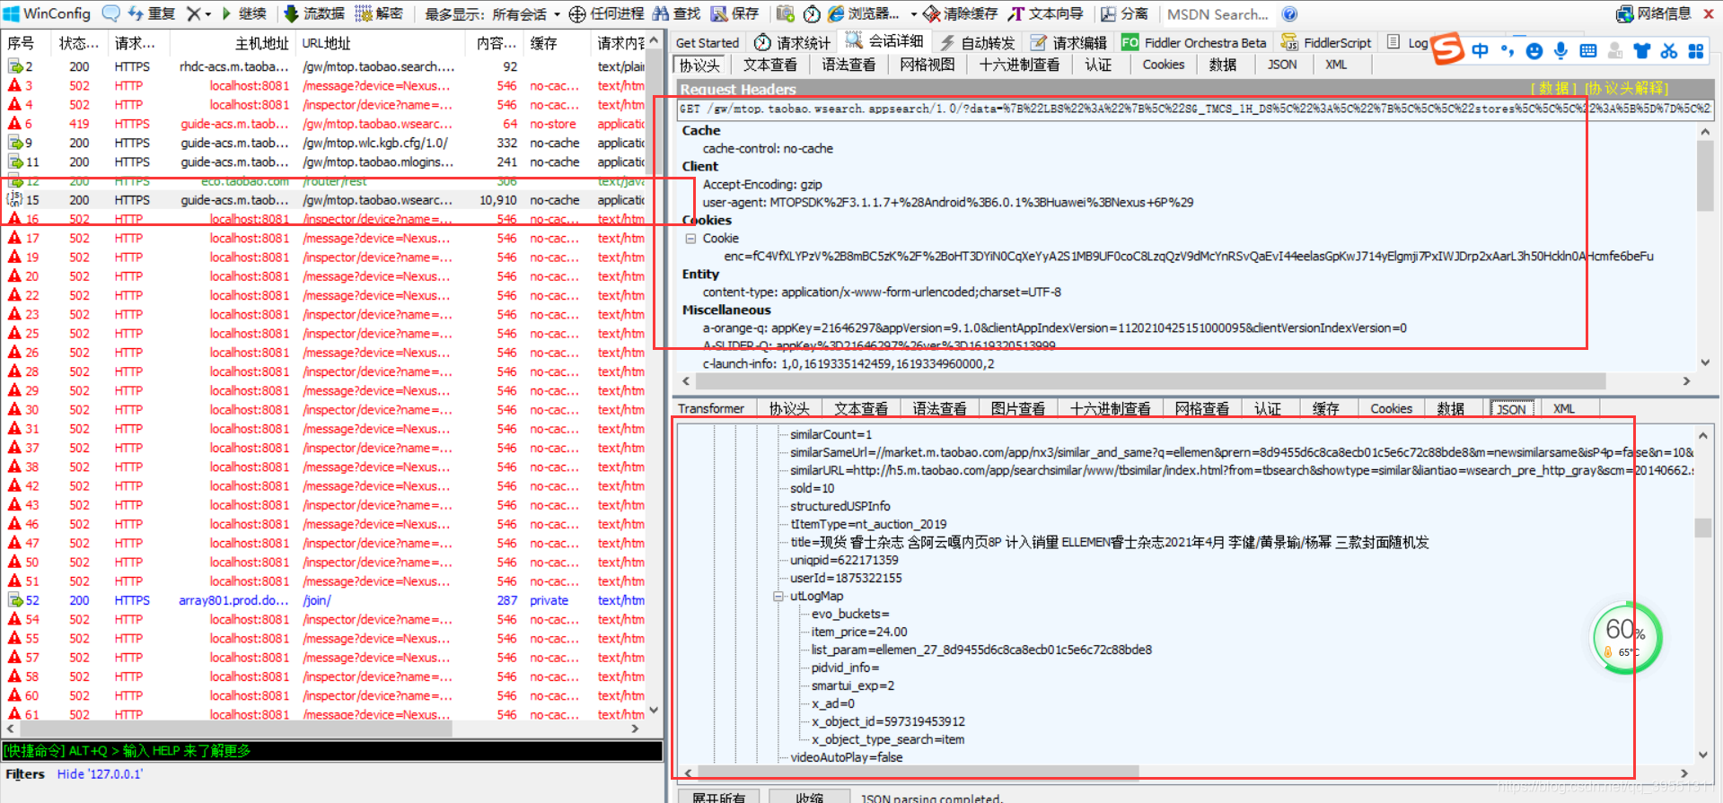
Task: Click the Save (保存) toolbar icon
Action: tap(719, 13)
